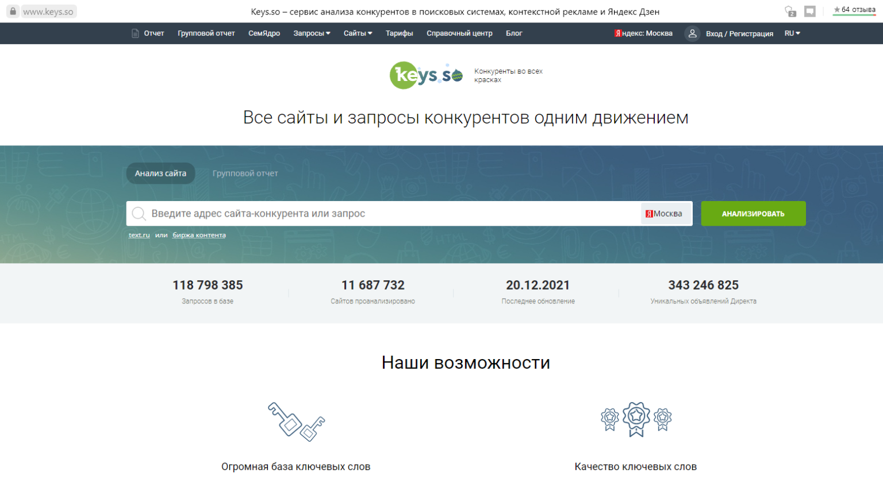The image size is (883, 478).
Task: Click the bookmark icon in browser bar
Action: coord(810,11)
